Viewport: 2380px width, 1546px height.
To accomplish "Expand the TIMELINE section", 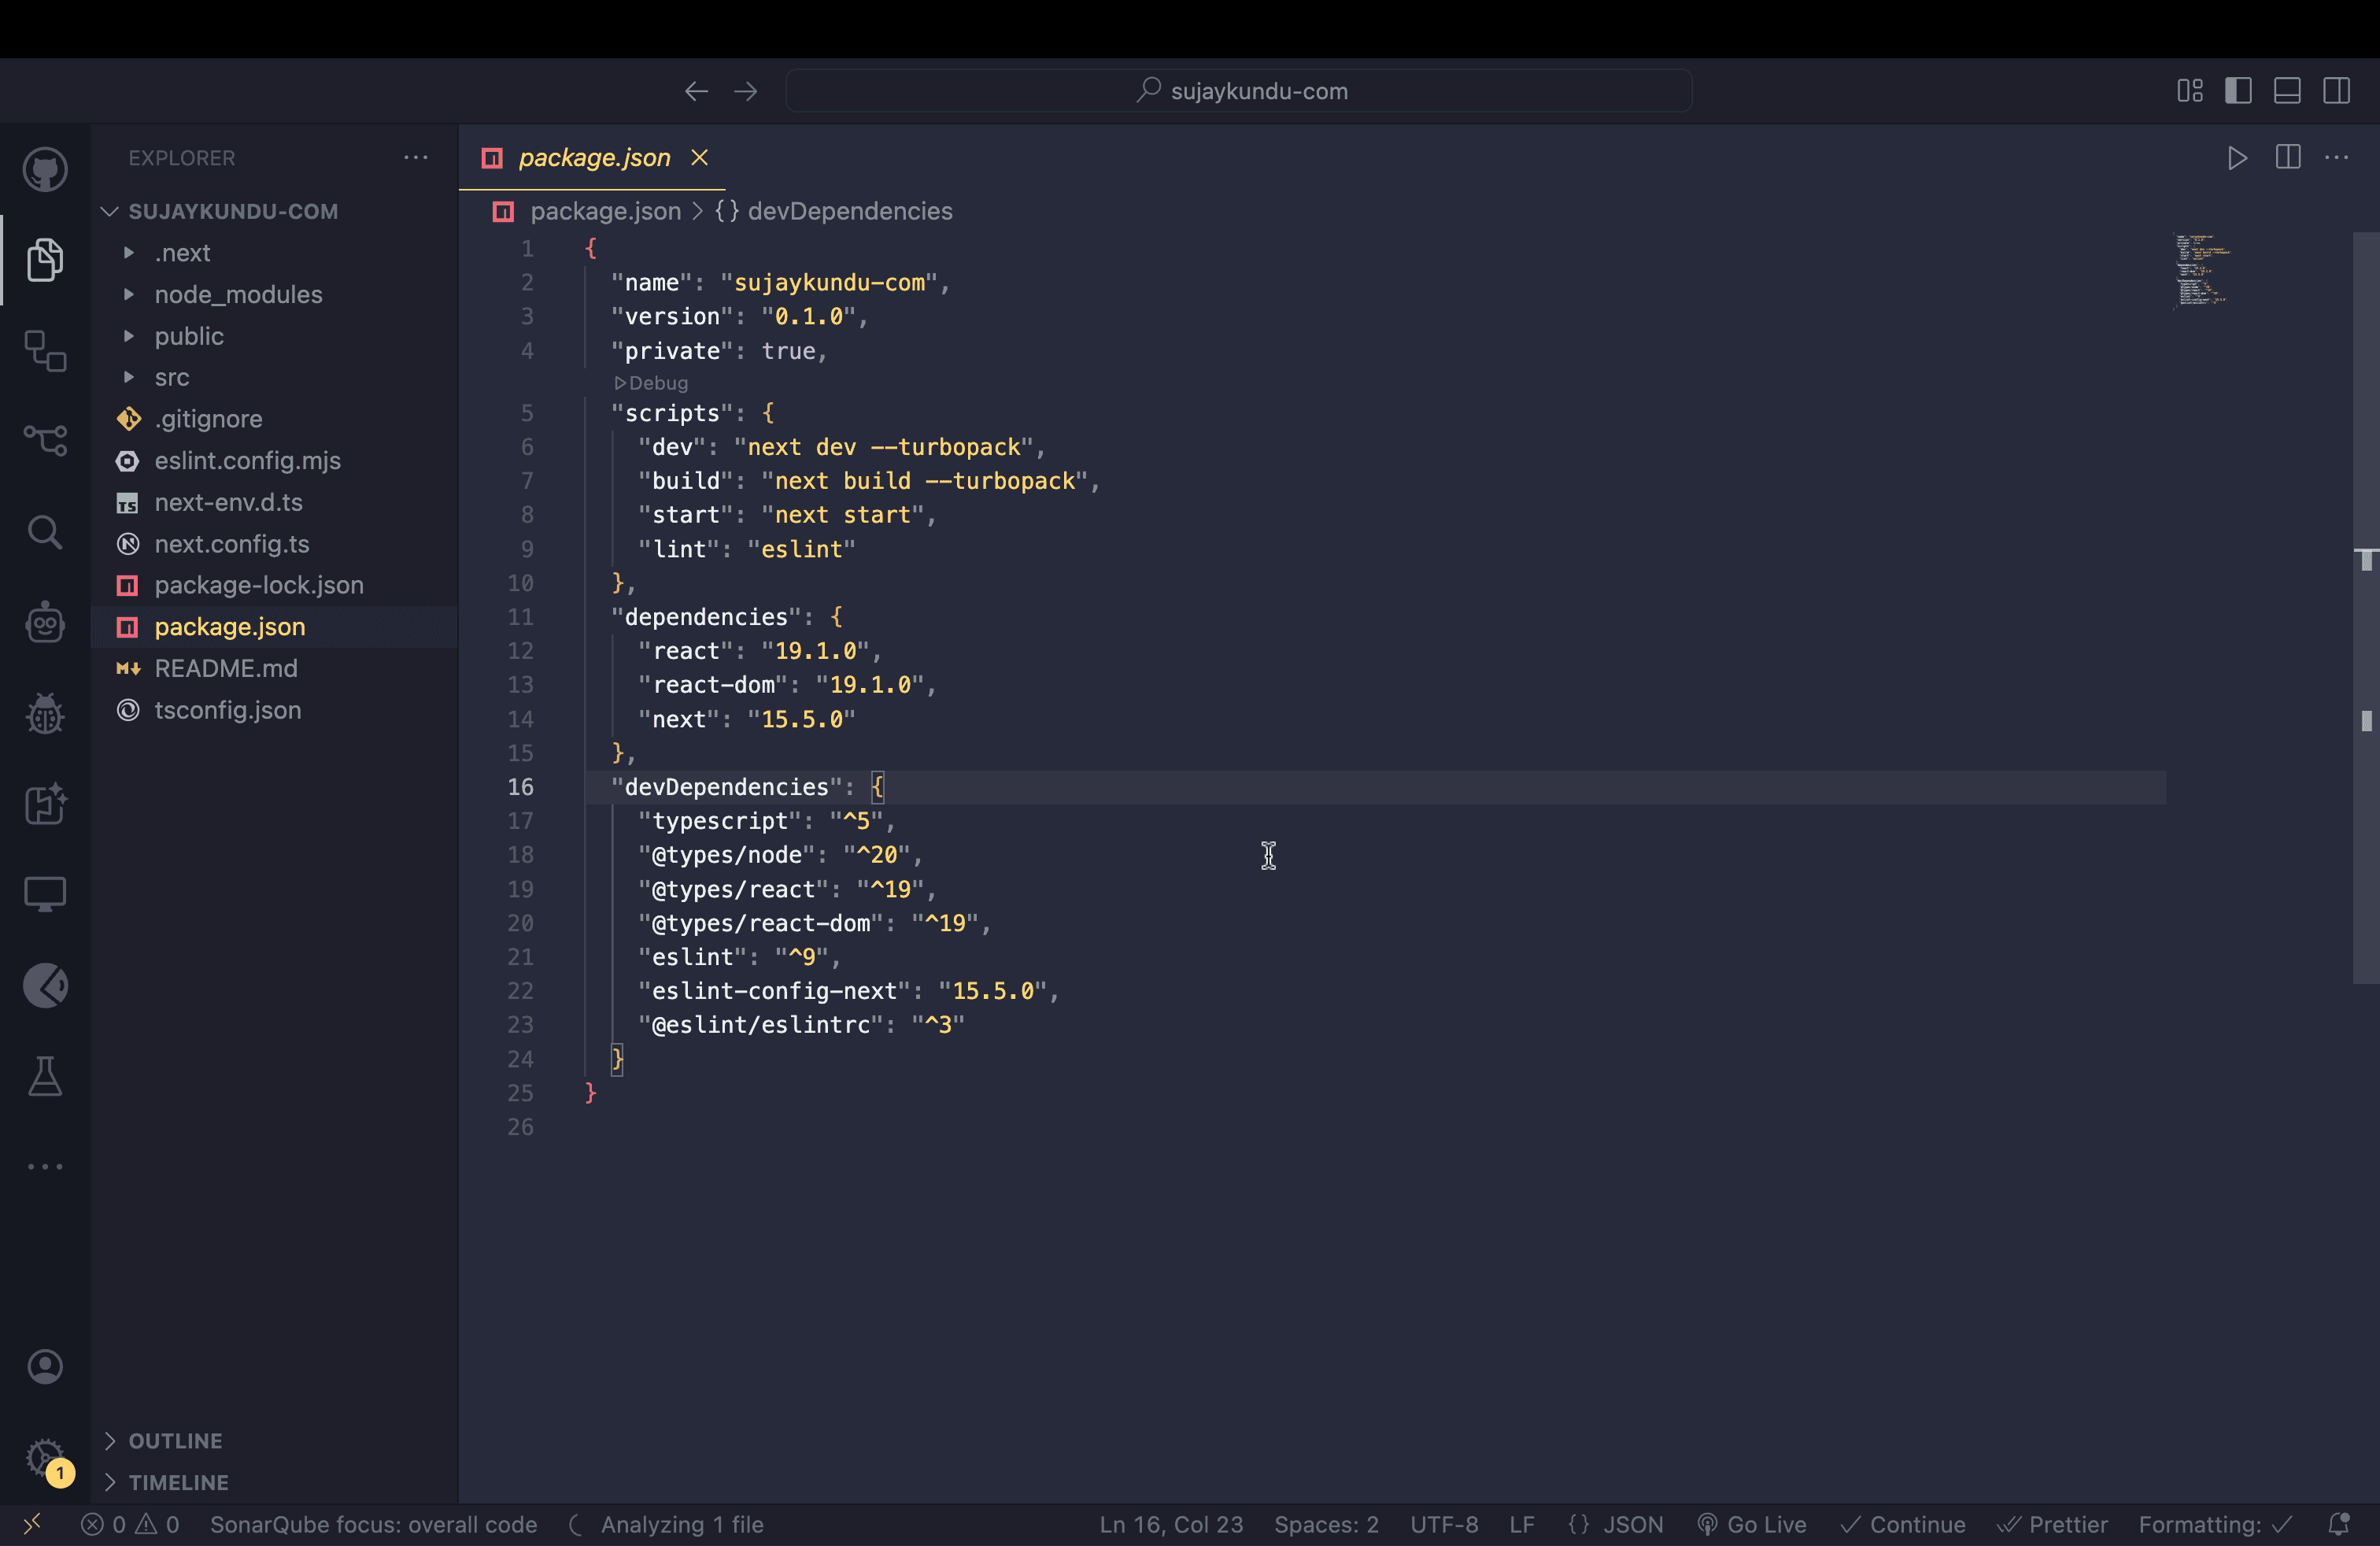I will click(178, 1482).
